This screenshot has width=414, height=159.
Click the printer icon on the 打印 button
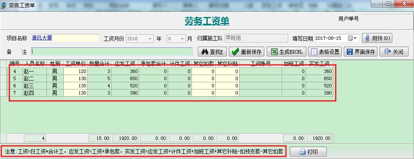point(303,152)
